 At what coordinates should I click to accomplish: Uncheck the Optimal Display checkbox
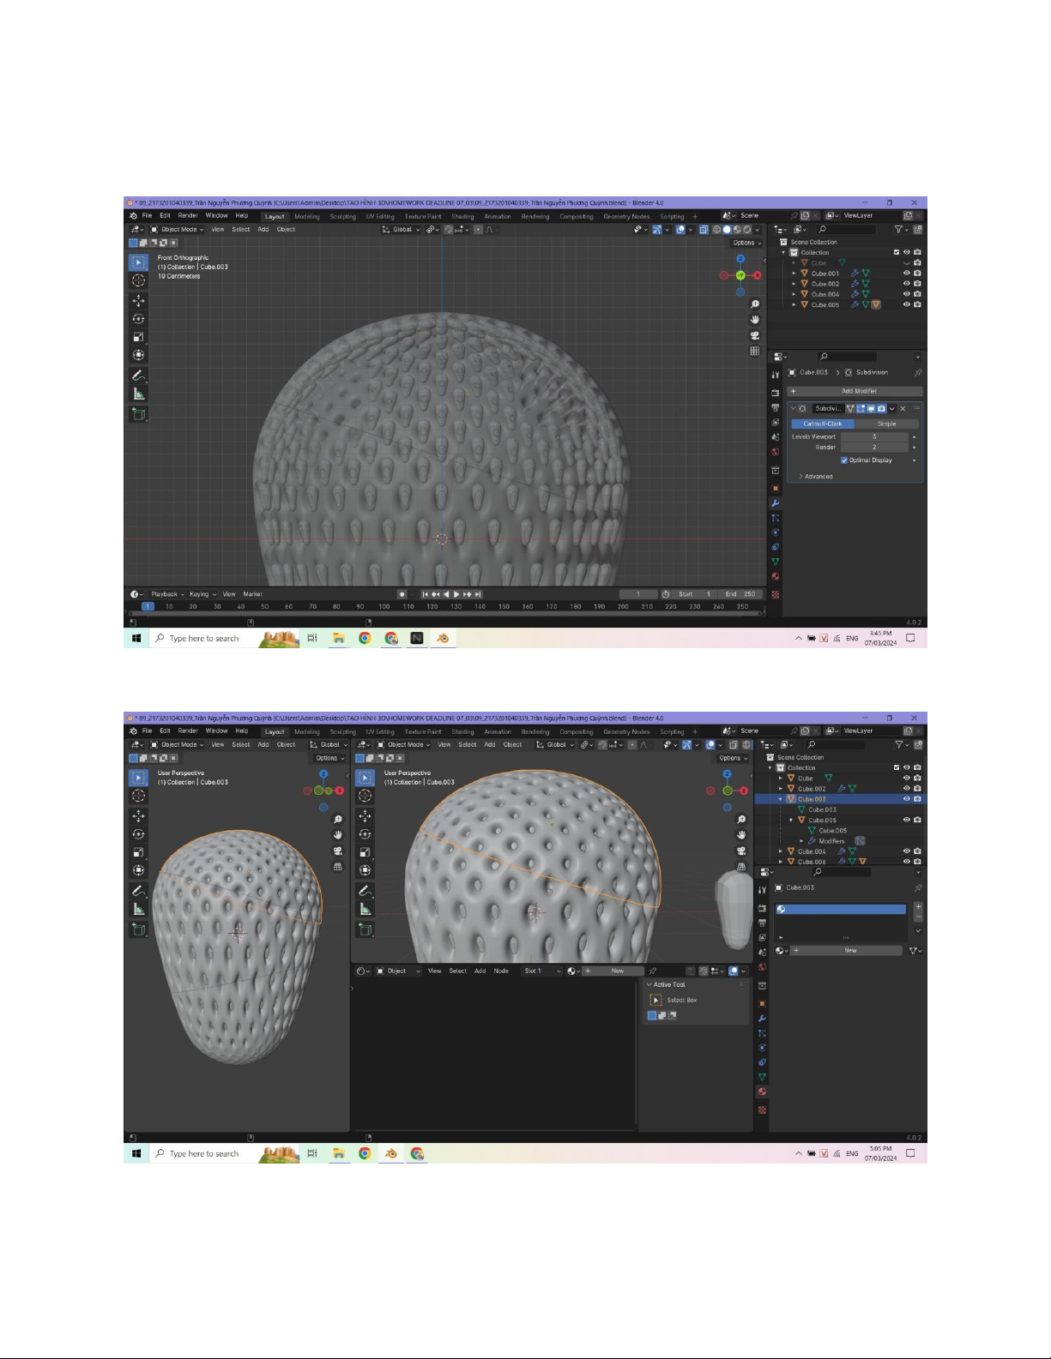844,460
